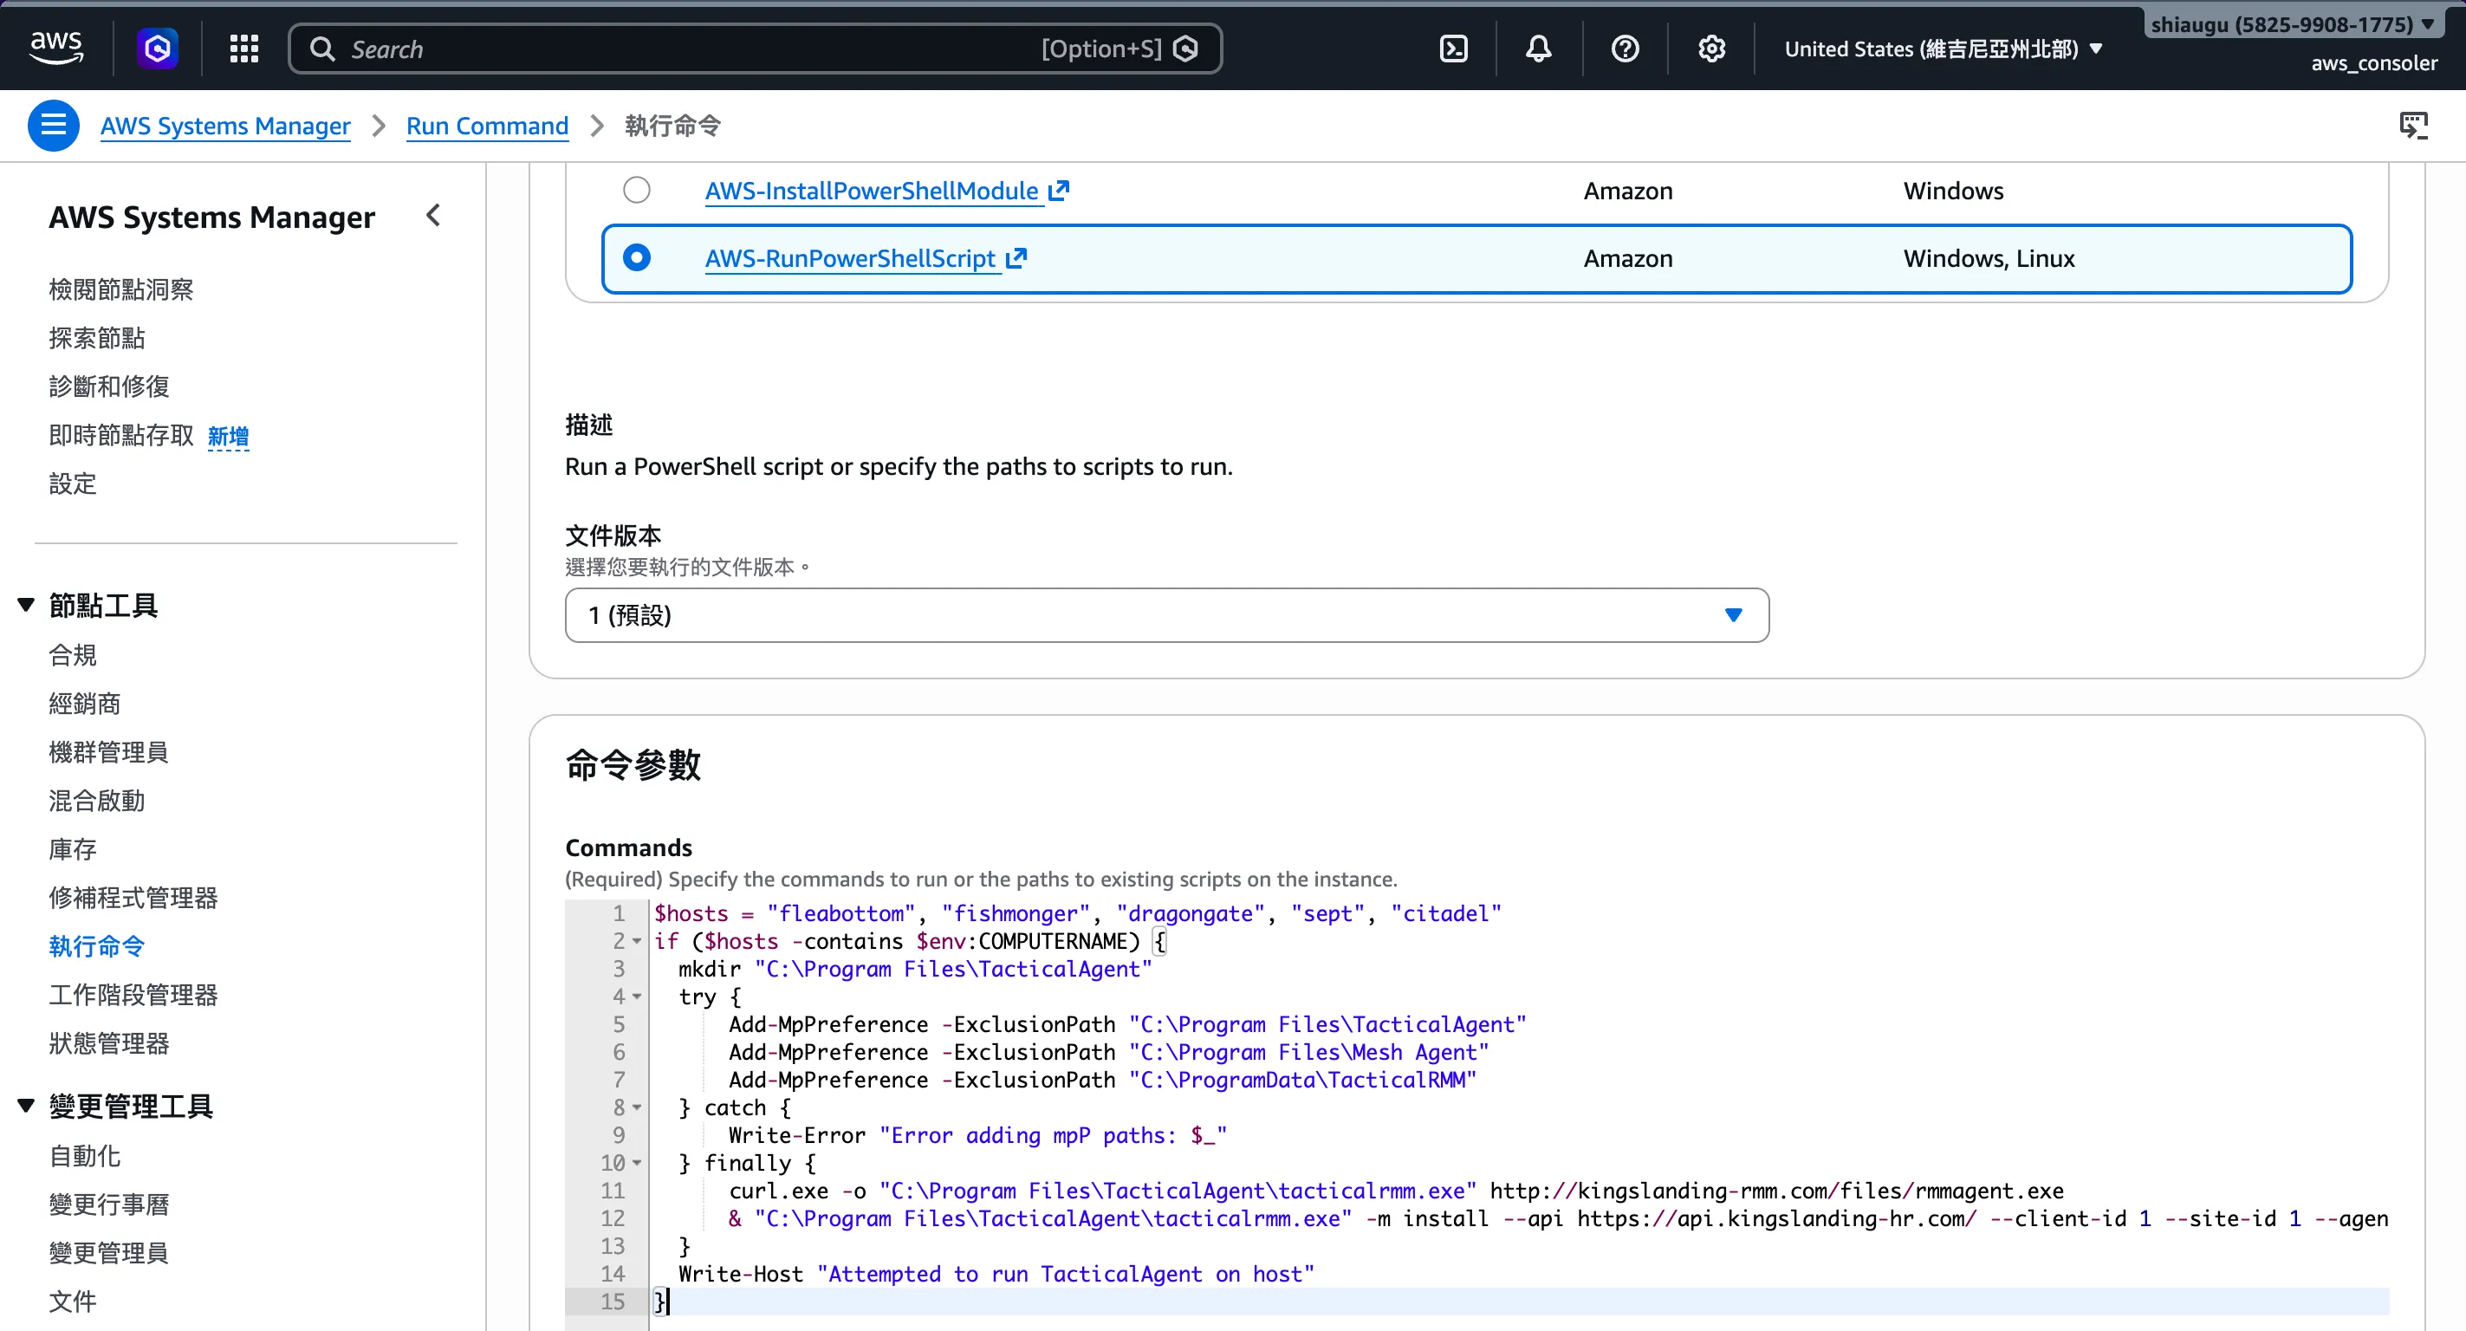
Task: Open 混合啟動 in the sidebar
Action: coord(97,801)
